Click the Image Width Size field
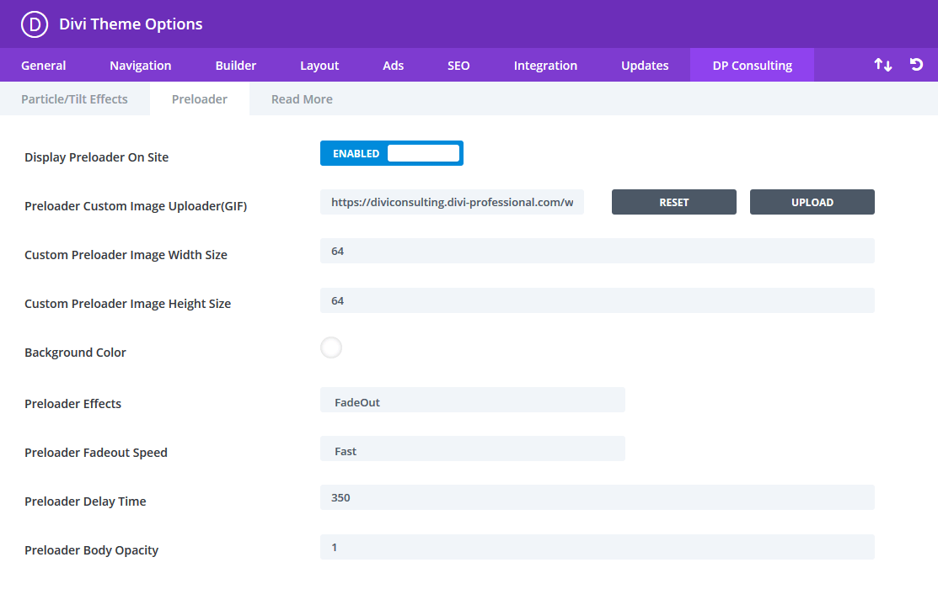 click(x=597, y=251)
